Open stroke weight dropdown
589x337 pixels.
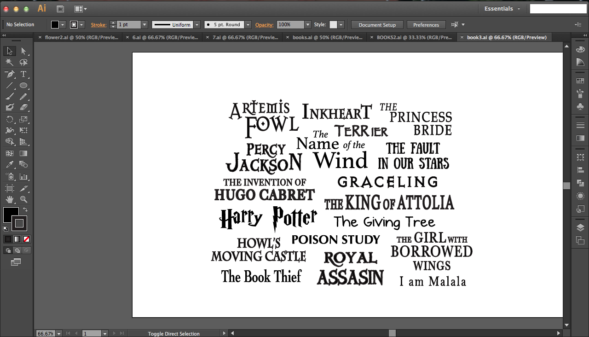[x=144, y=25]
